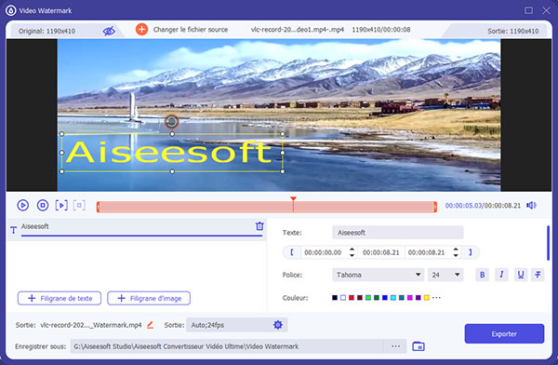The image size is (558, 365).
Task: Click the stop-segment bracket icon
Action: click(x=79, y=205)
